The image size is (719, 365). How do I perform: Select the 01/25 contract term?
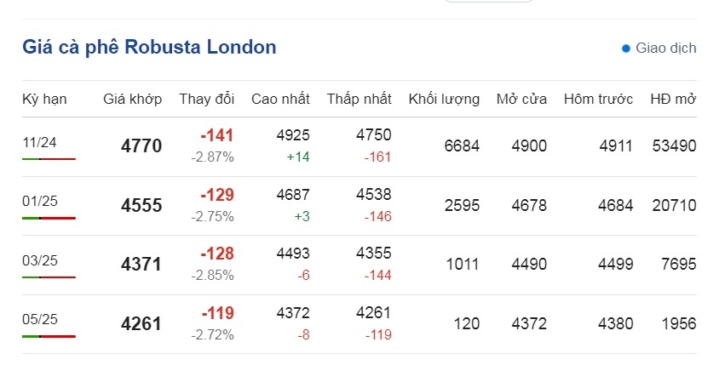tap(40, 201)
